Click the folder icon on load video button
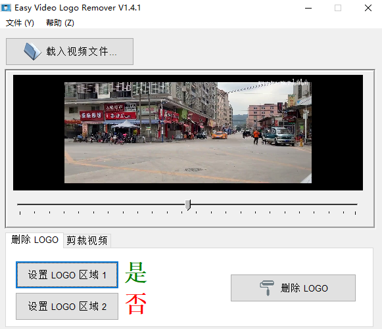The height and width of the screenshot is (329, 382). tap(33, 51)
